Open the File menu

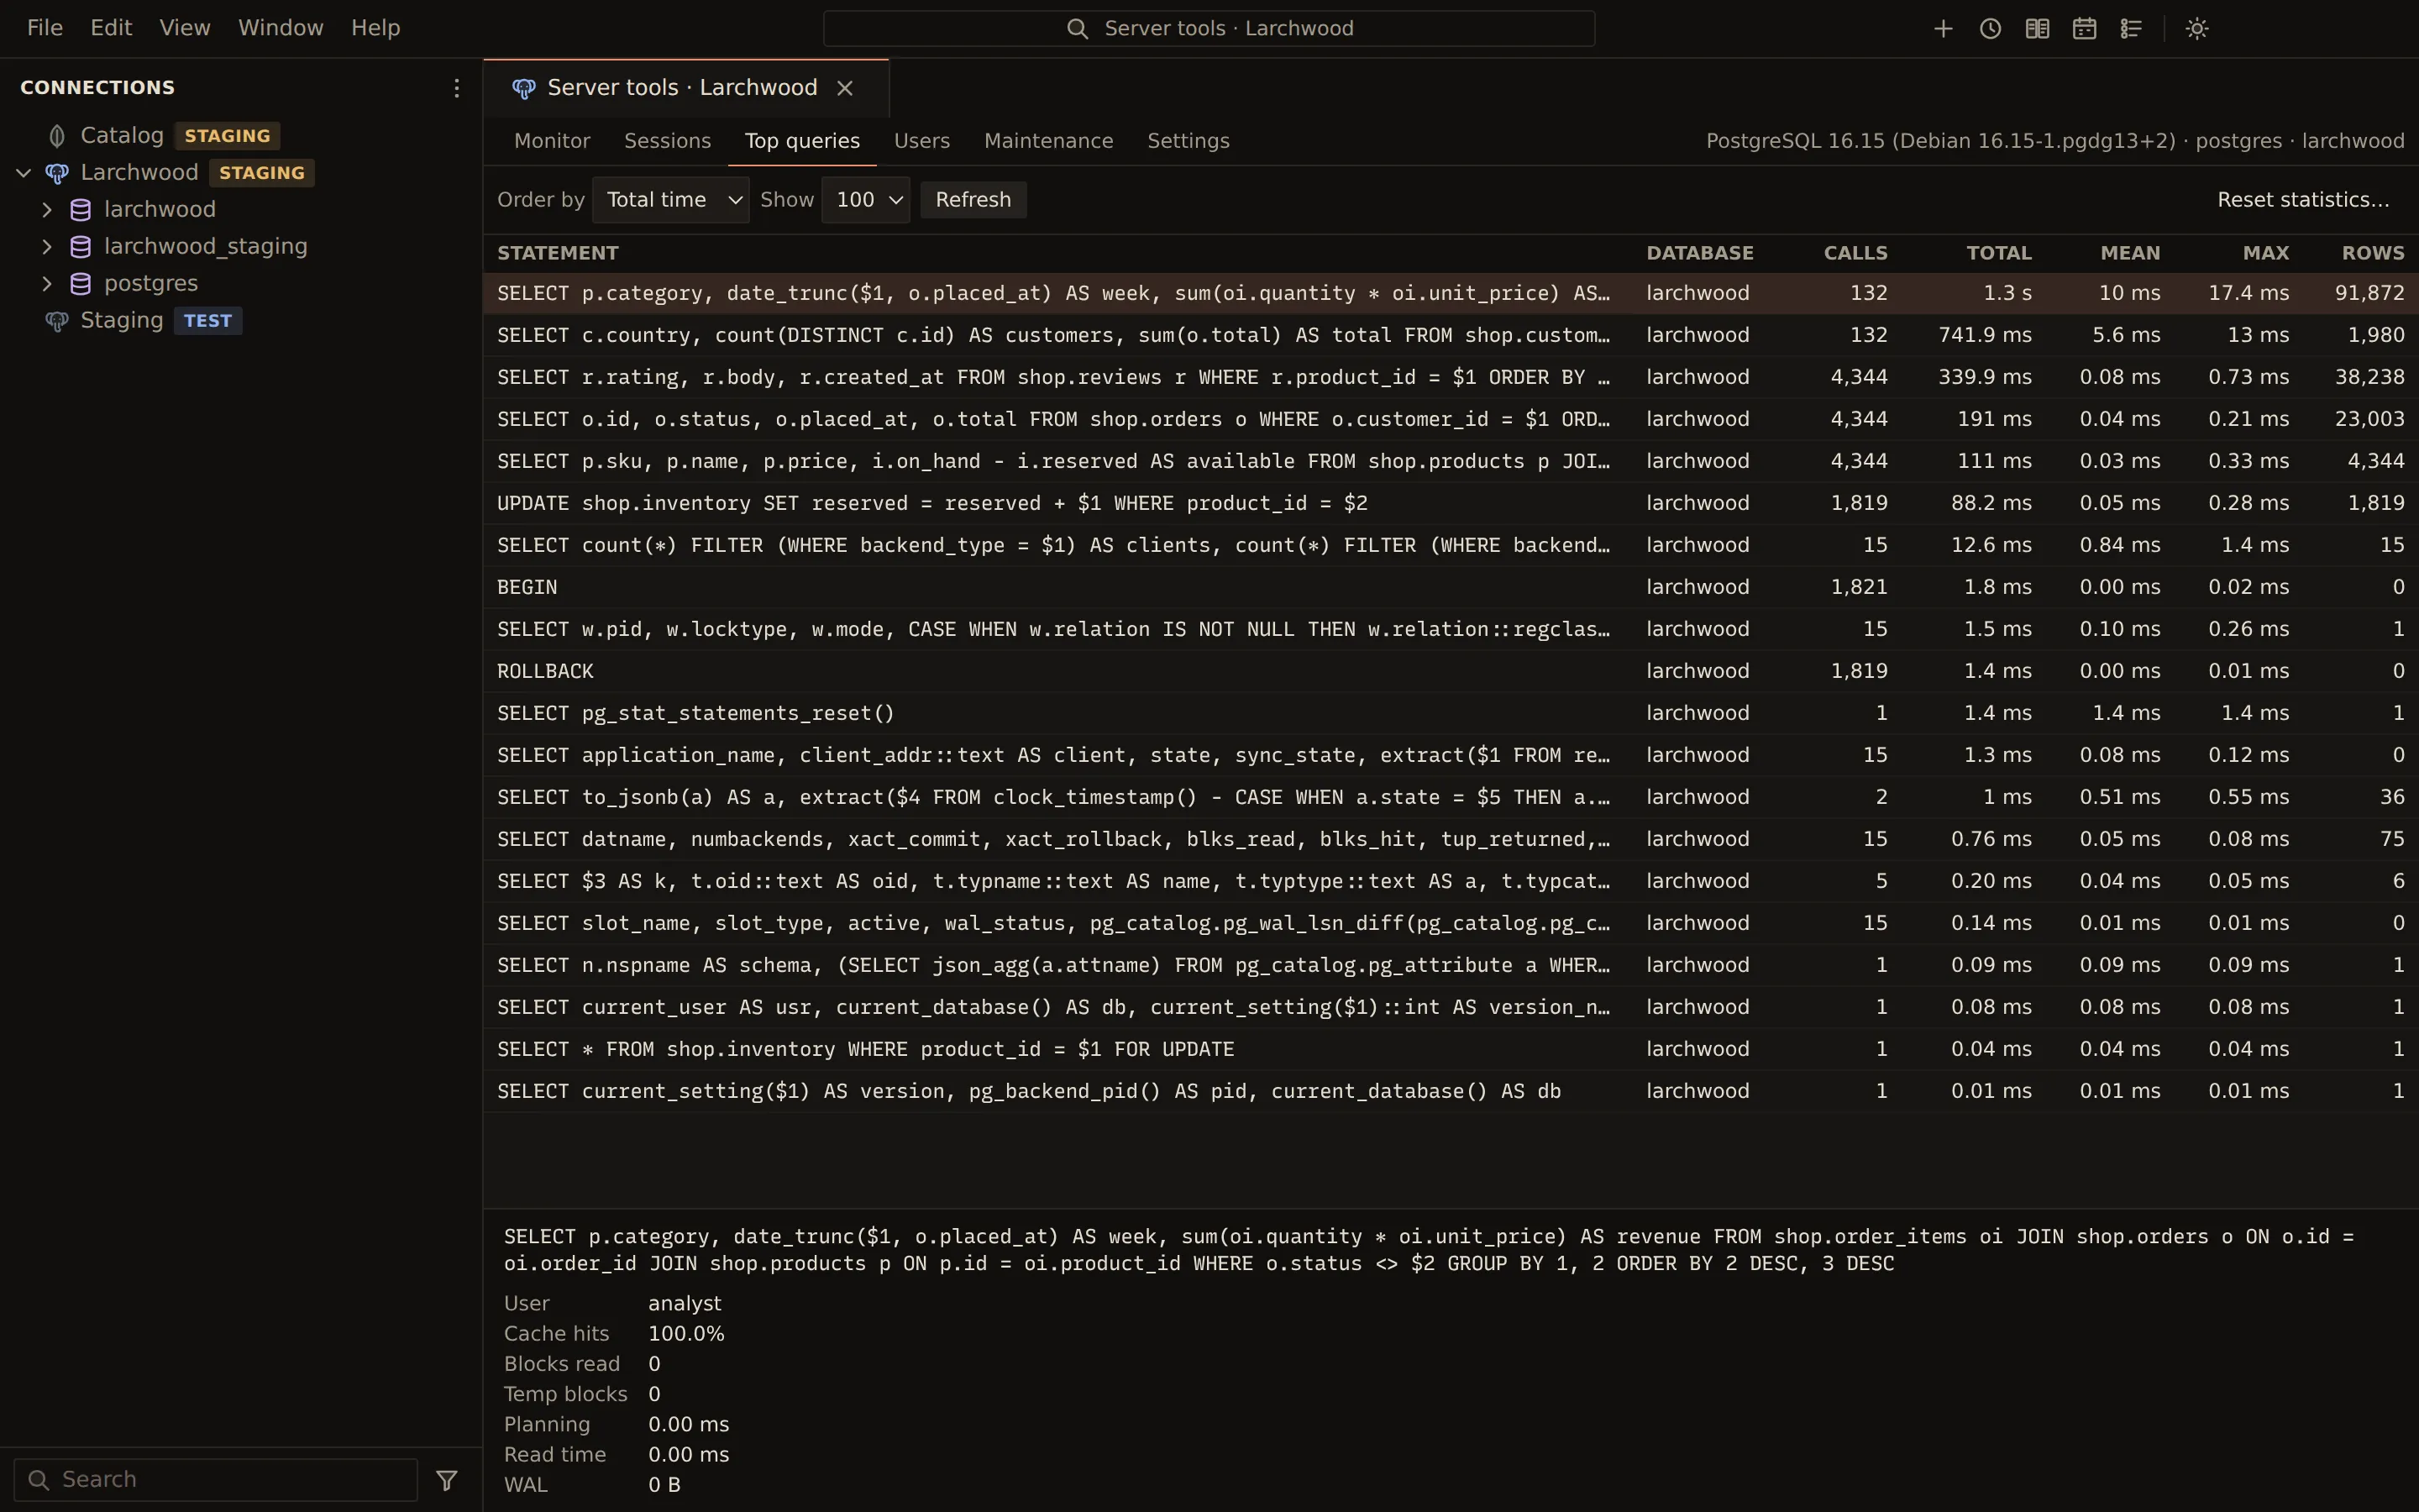tap(45, 28)
